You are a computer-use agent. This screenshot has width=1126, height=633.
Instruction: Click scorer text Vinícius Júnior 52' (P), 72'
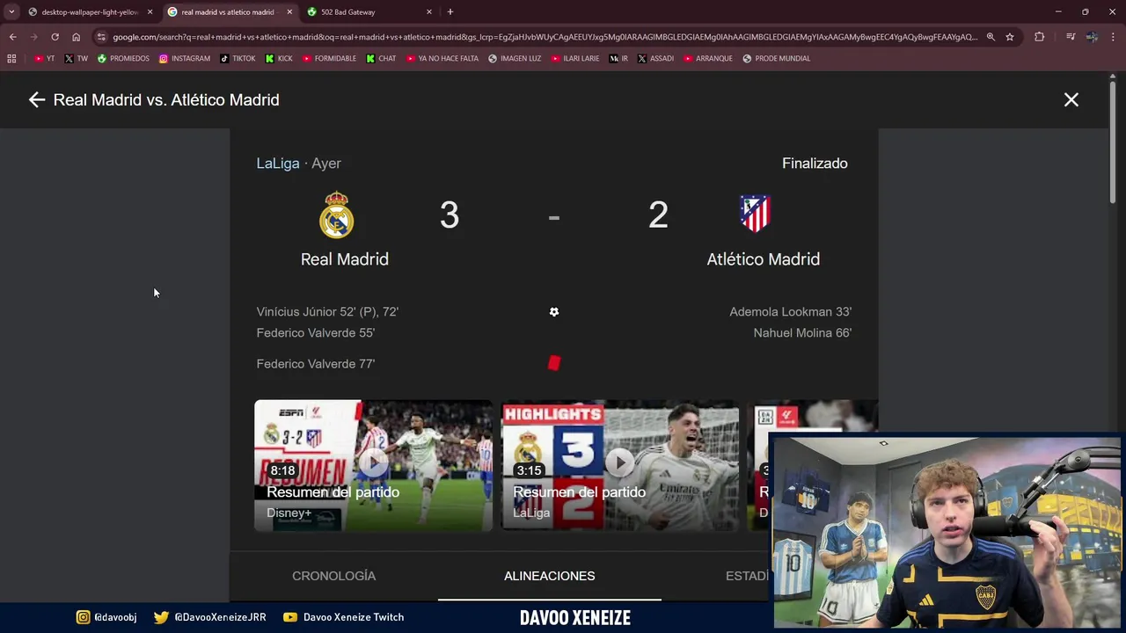(x=327, y=312)
